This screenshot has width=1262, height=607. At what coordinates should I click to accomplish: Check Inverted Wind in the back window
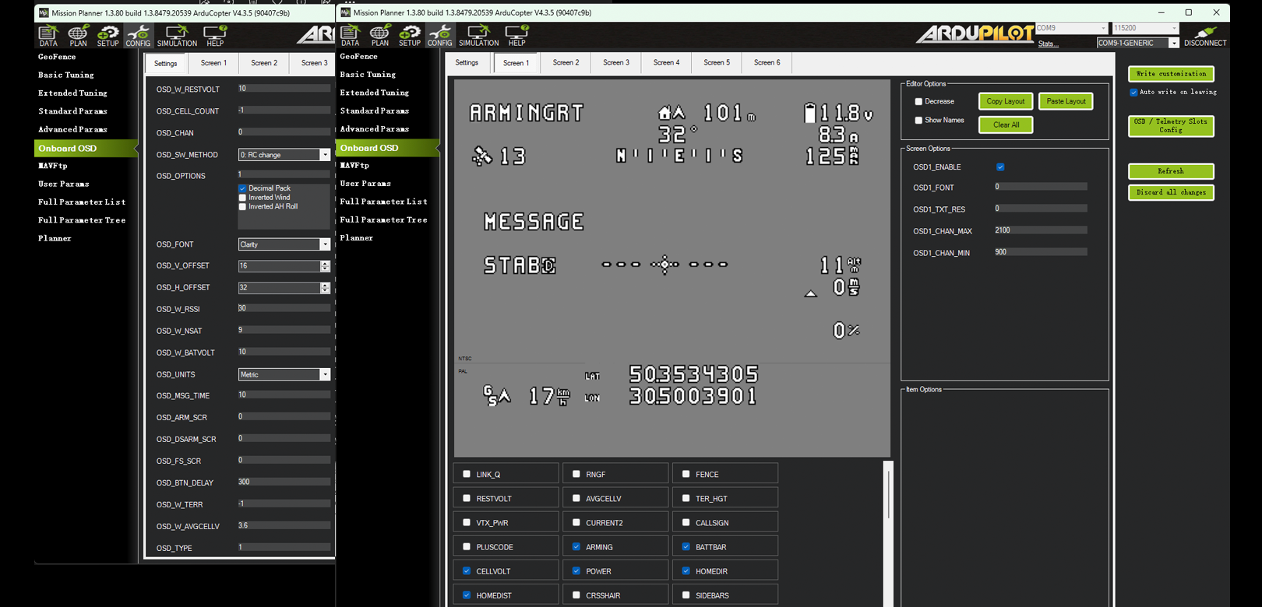tap(242, 198)
